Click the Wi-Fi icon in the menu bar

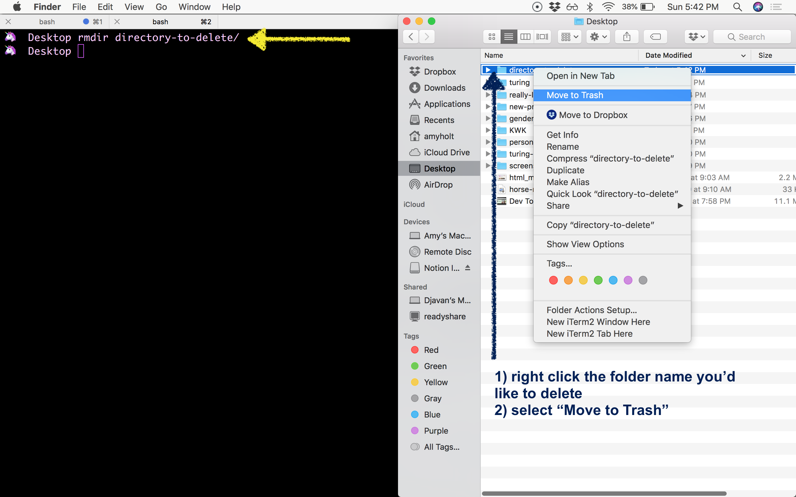(x=609, y=7)
